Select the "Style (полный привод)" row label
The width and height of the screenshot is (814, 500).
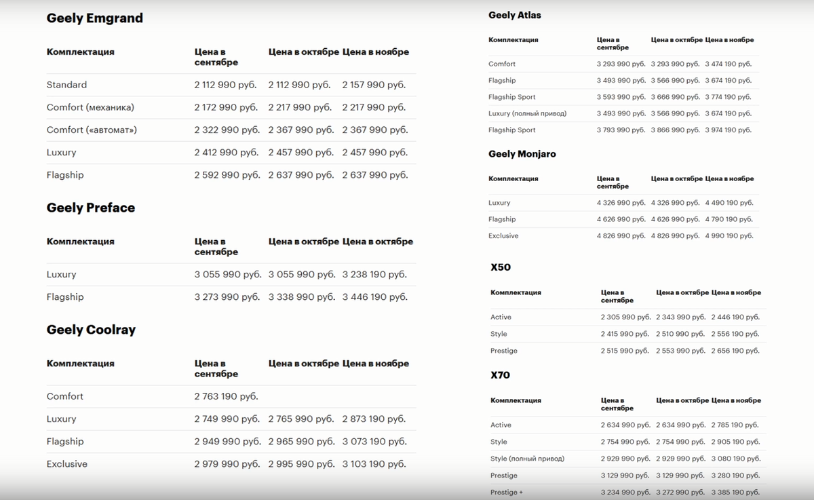coord(527,459)
